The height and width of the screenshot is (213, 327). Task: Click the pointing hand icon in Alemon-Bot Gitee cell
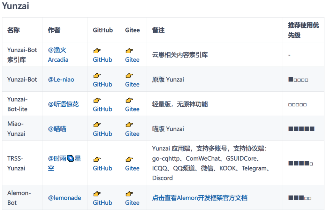click(129, 194)
